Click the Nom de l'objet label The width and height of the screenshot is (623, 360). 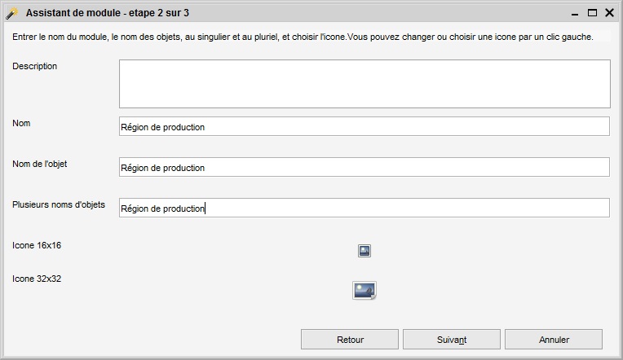(x=40, y=164)
